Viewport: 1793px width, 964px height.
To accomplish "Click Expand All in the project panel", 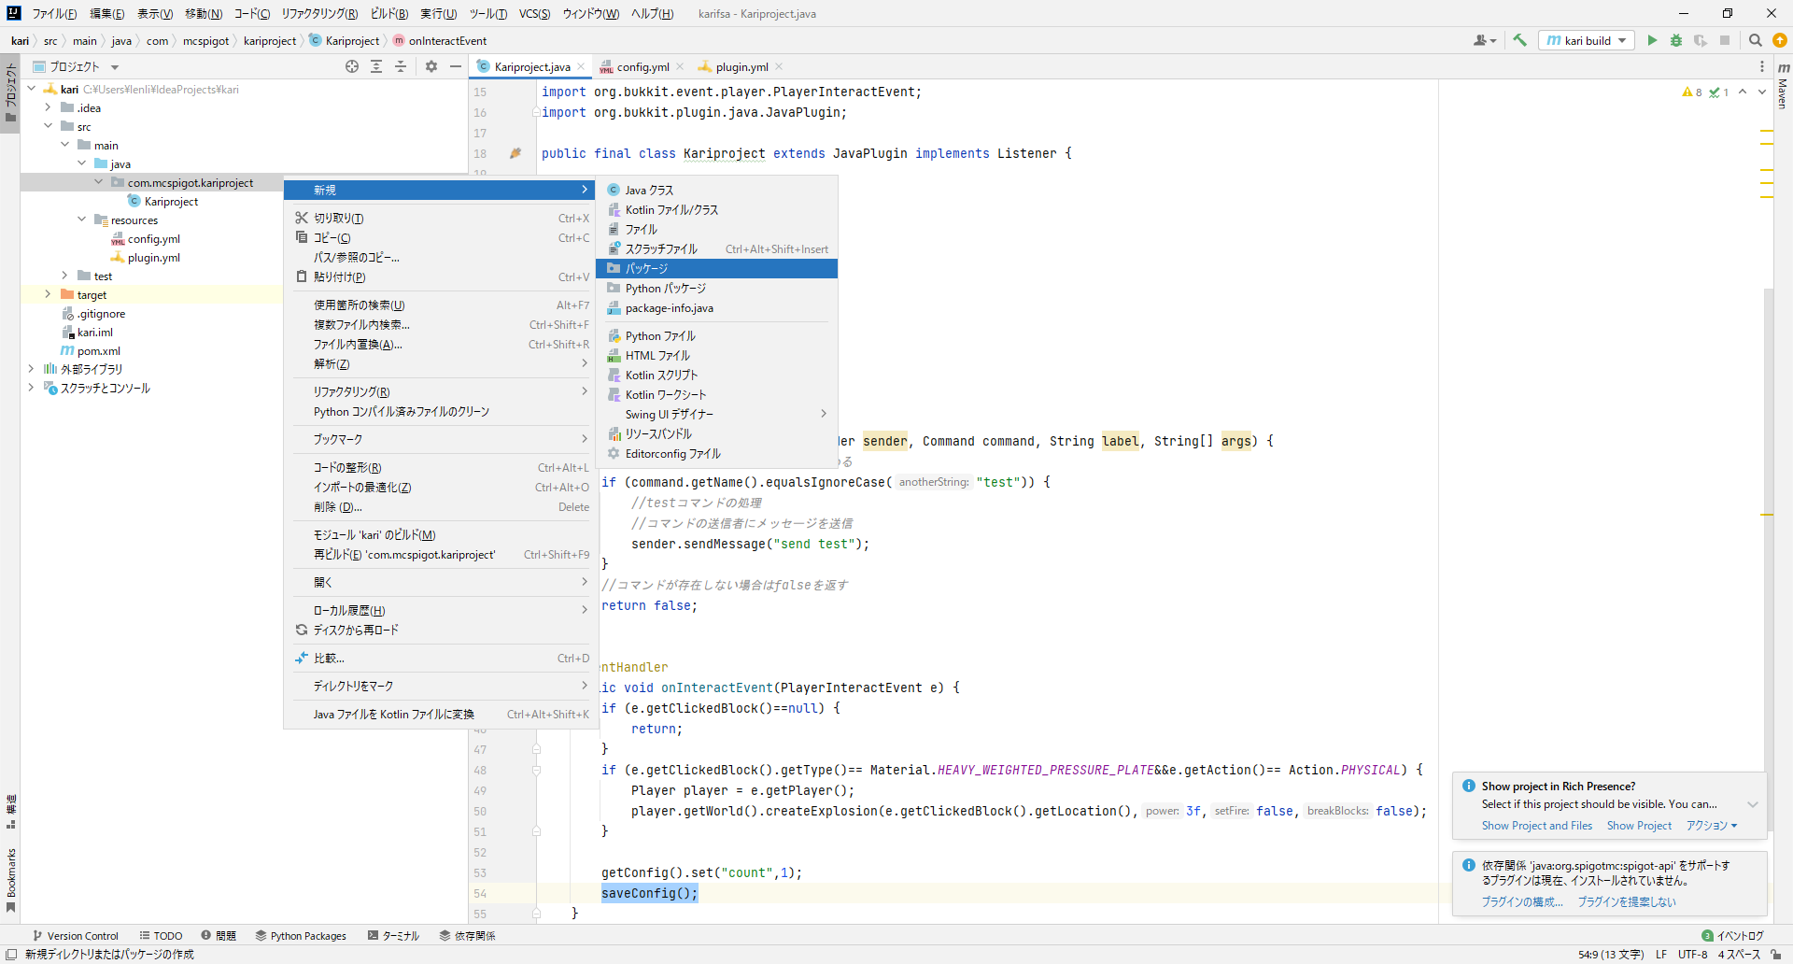I will [376, 66].
